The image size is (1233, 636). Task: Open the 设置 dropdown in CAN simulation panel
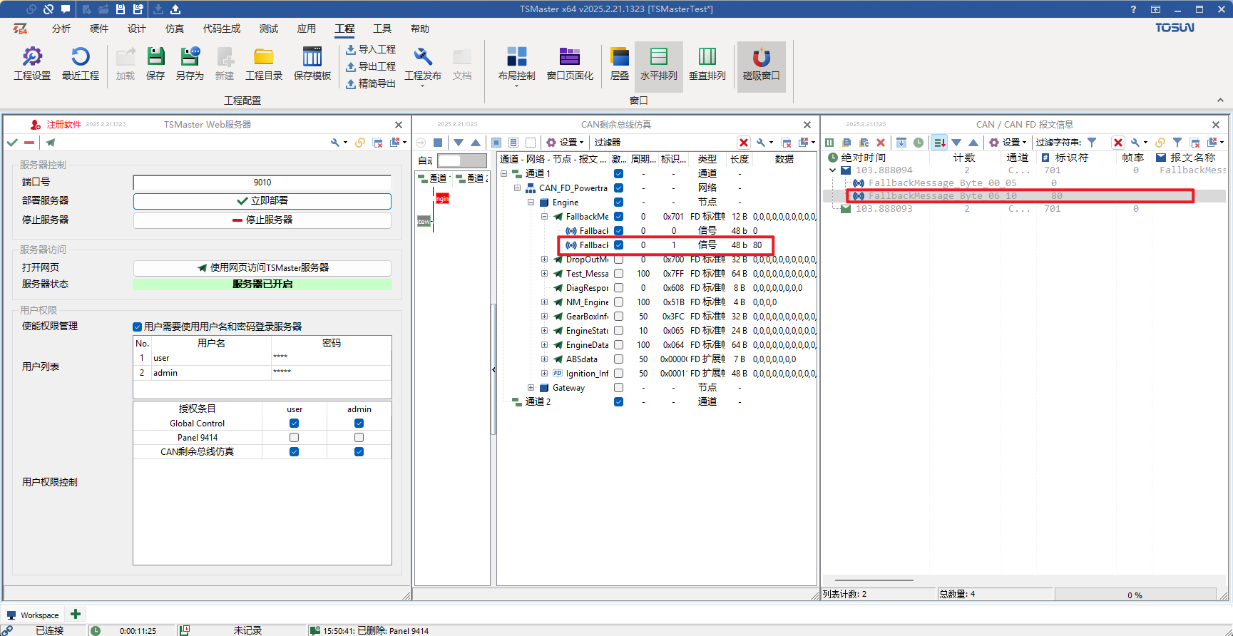pyautogui.click(x=566, y=143)
